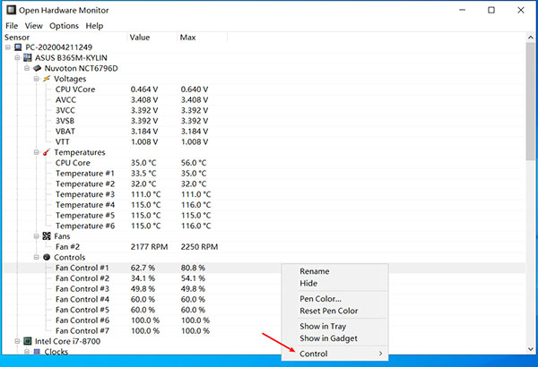538x367 pixels.
Task: Open the File menu
Action: point(12,26)
